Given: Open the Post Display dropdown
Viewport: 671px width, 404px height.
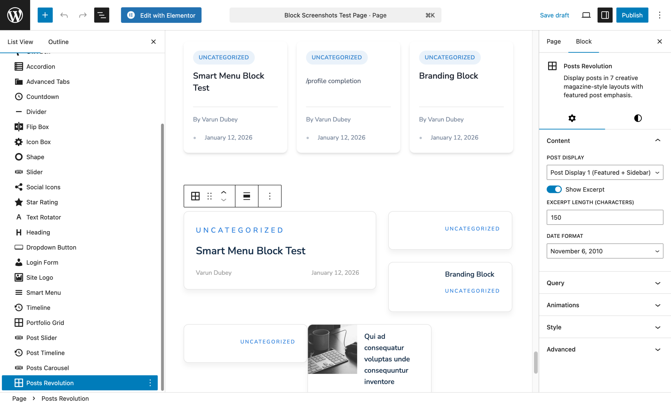Looking at the screenshot, I should (604, 172).
